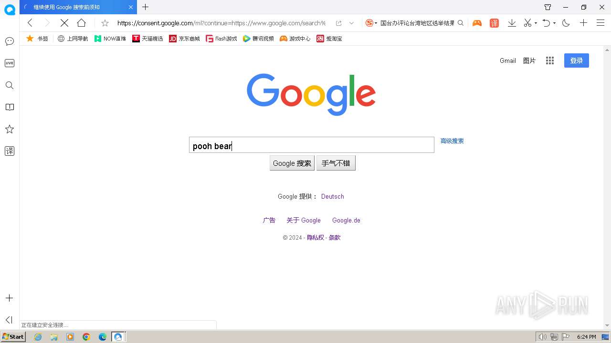Open the 广告 advertising link
Screen dimensions: 611x343
click(x=269, y=220)
